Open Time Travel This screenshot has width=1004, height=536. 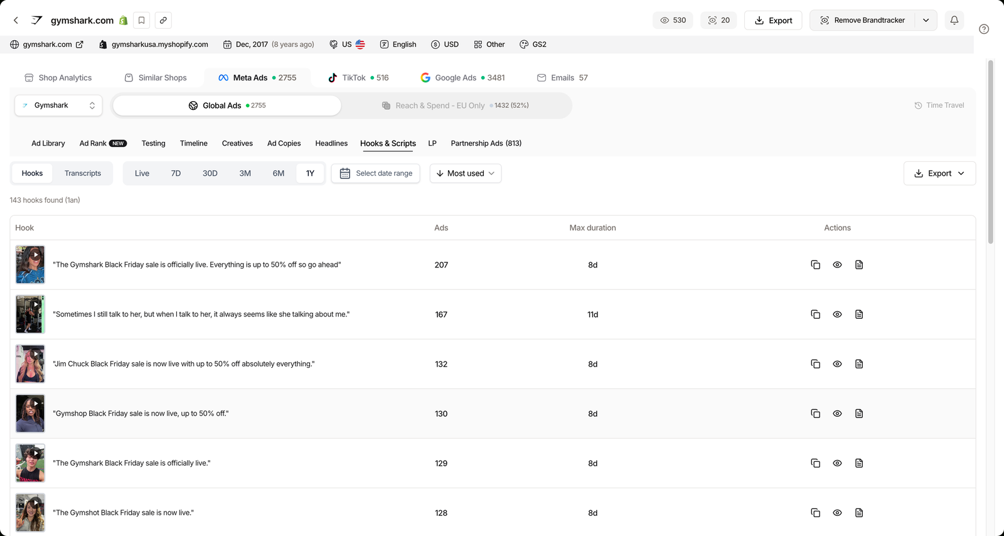click(x=939, y=105)
